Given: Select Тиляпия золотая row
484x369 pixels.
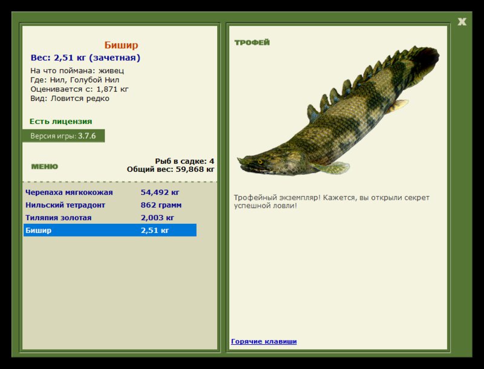Looking at the screenshot, I should tap(110, 218).
